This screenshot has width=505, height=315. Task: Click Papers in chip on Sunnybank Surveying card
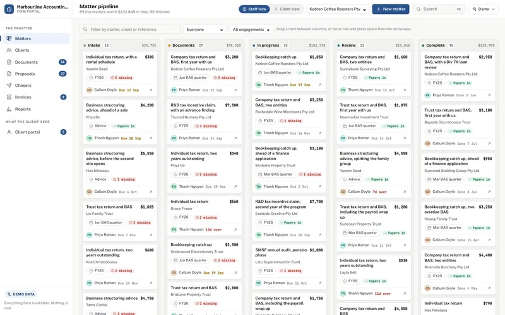pos(375,77)
